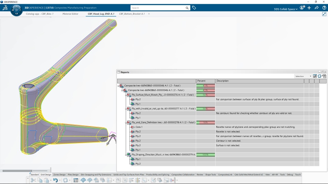Click the sort up-down icon in Reports
This screenshot has width=328, height=184.
point(315,76)
